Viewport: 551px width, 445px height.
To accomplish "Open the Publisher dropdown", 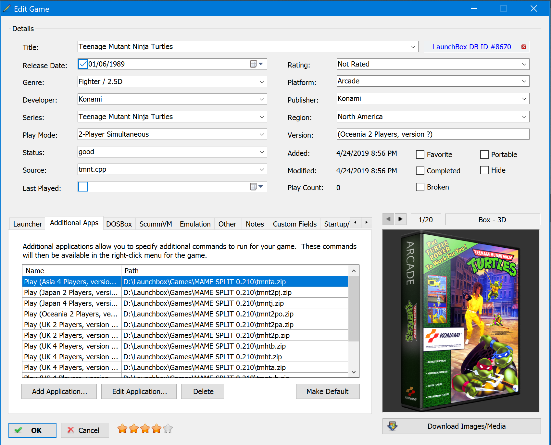I will point(524,99).
